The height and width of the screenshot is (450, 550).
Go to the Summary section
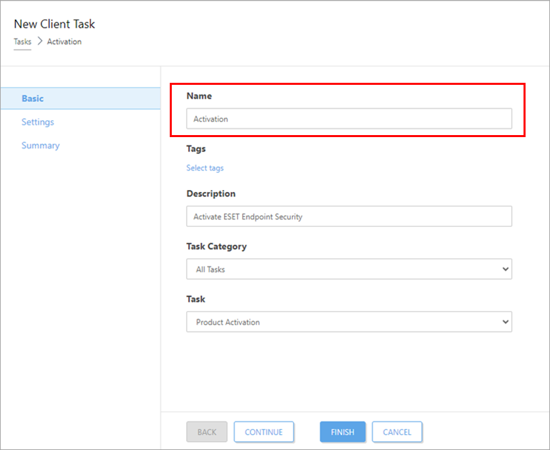[40, 145]
